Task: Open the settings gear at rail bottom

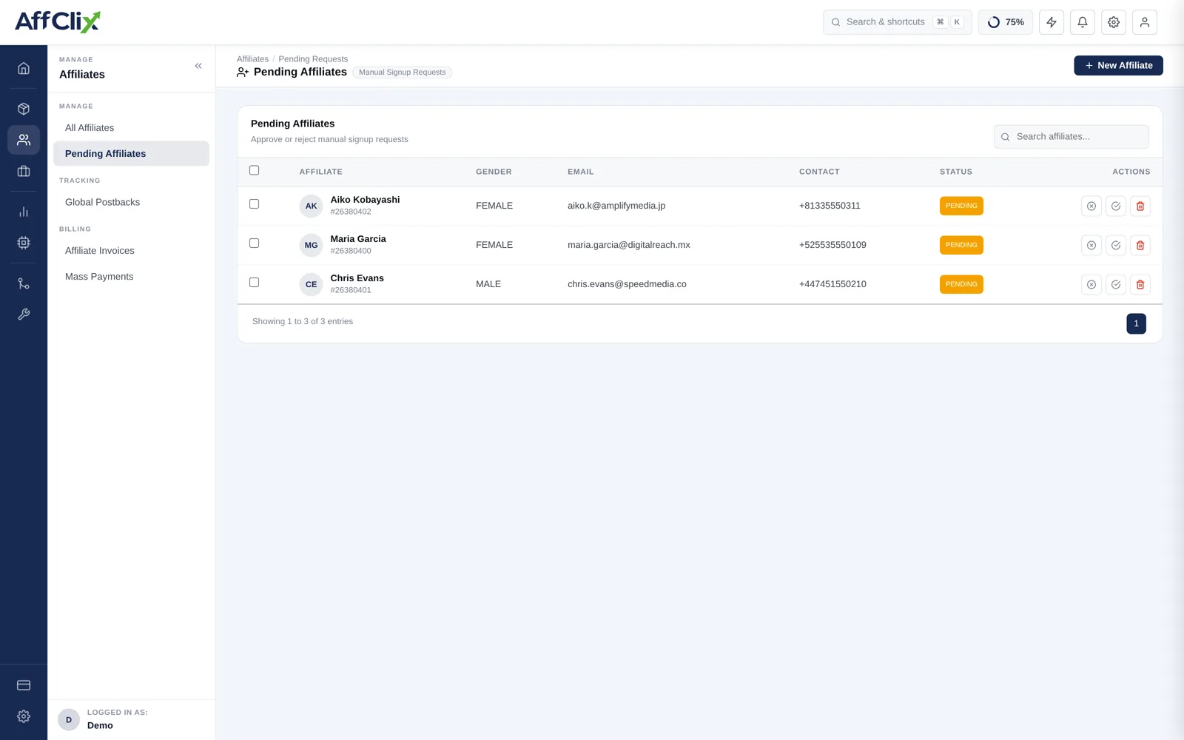Action: tap(24, 716)
